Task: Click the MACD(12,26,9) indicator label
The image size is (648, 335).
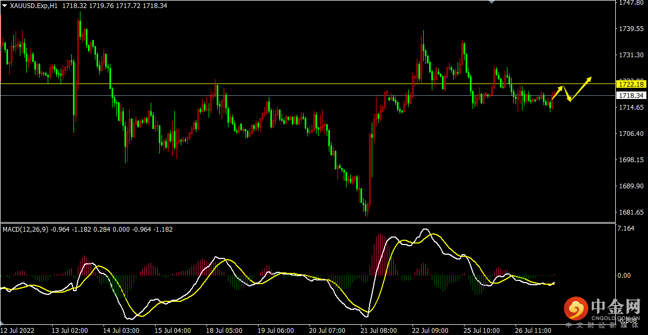Action: [x=25, y=229]
